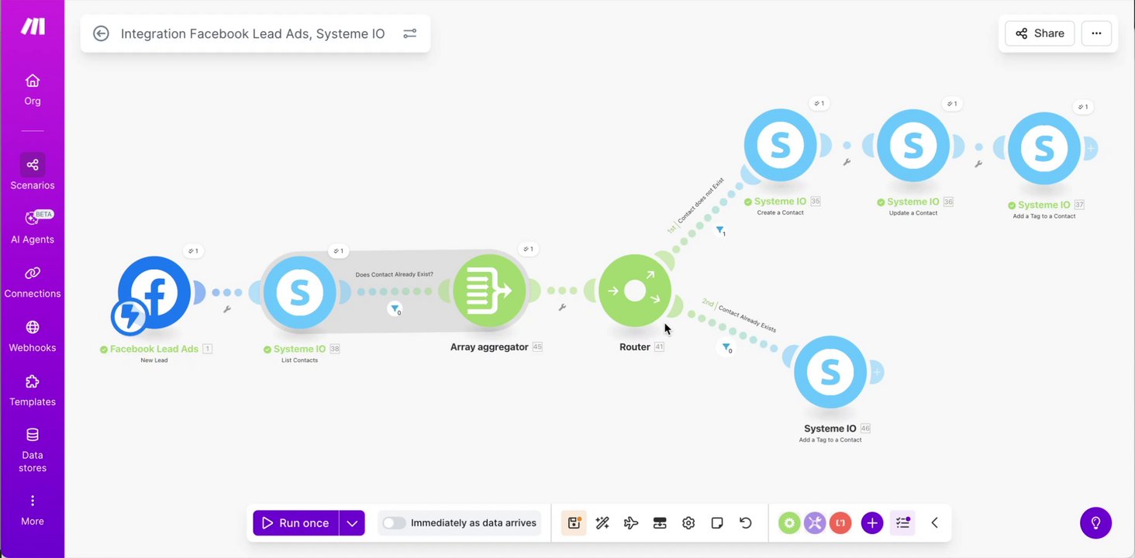Expand the Run once dropdown arrow
1135x558 pixels.
click(x=352, y=523)
